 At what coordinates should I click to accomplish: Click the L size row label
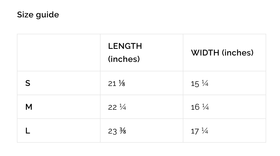tap(28, 131)
